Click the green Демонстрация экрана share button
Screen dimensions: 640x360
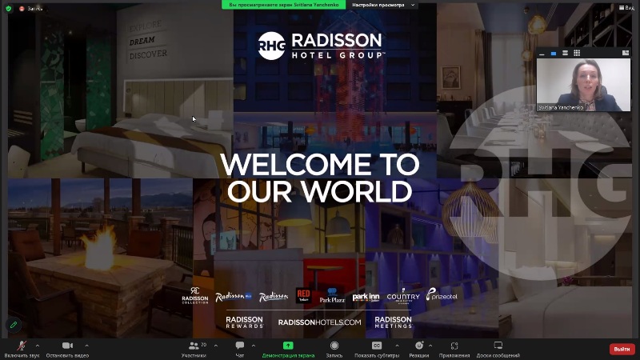coord(288,350)
